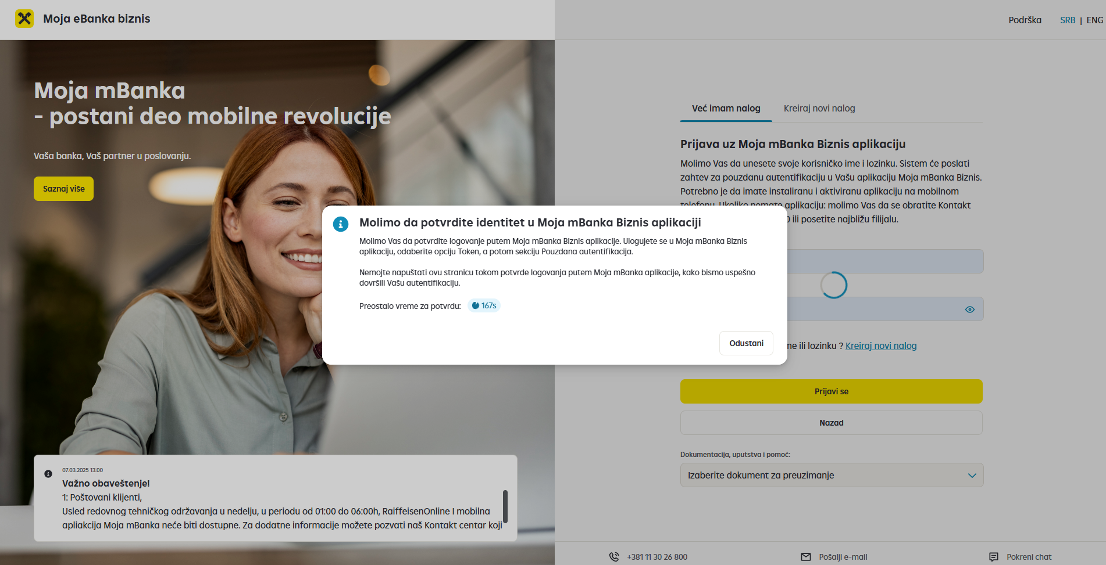The height and width of the screenshot is (565, 1106).
Task: Click the Saznaj više button
Action: pos(63,189)
